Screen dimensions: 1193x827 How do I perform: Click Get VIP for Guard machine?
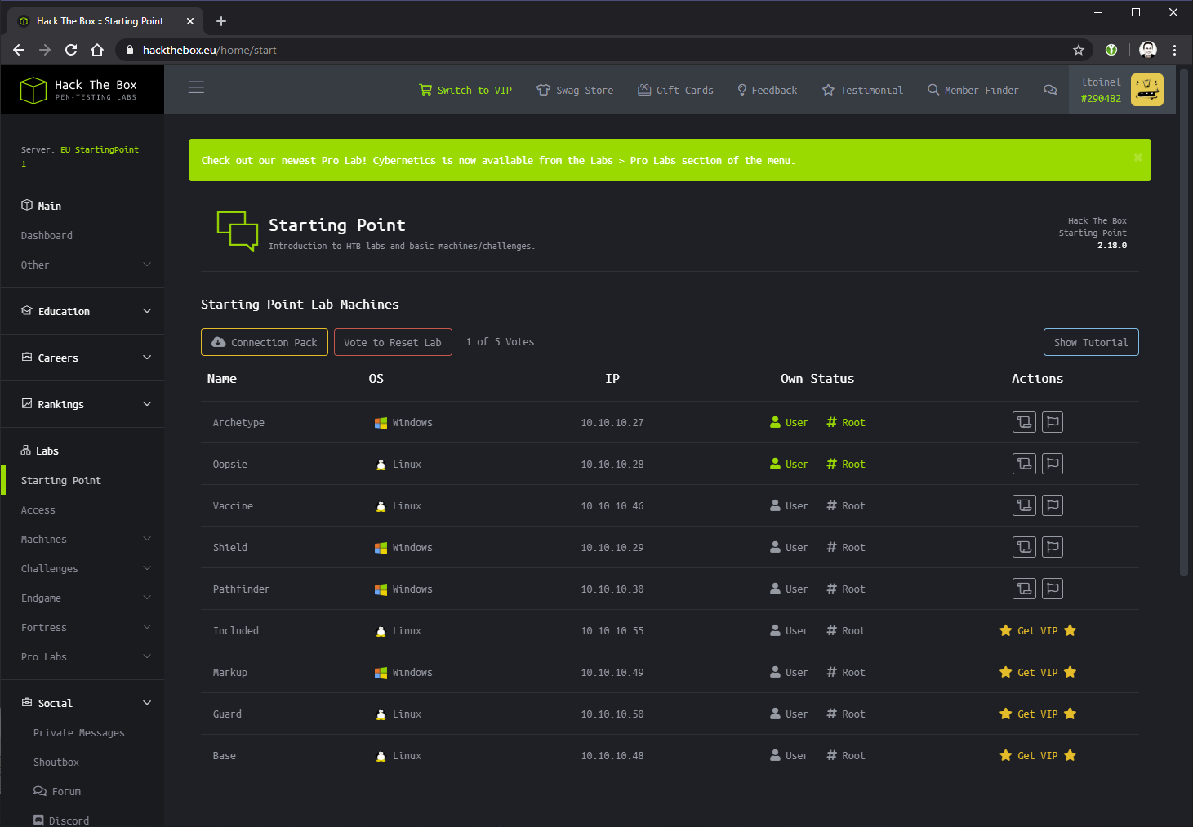(x=1038, y=714)
